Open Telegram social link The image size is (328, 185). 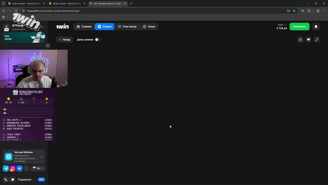coord(6,169)
